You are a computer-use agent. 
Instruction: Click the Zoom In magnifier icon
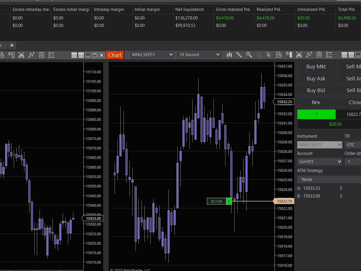pos(249,55)
